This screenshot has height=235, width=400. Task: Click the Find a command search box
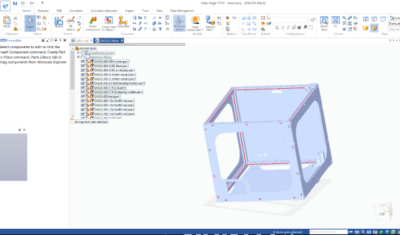point(328,232)
